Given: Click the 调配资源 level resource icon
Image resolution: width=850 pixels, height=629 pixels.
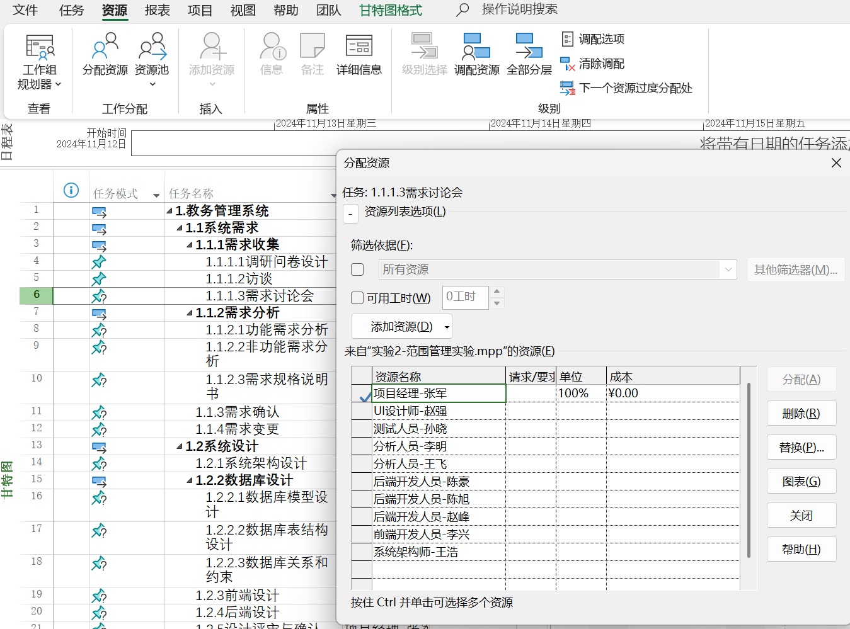Looking at the screenshot, I should (476, 55).
